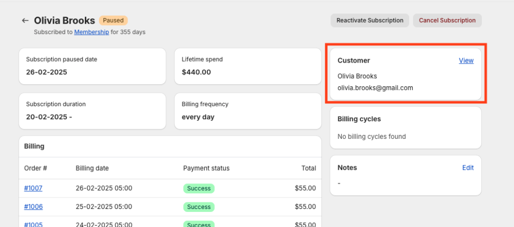This screenshot has width=514, height=227.
Task: Edit the subscription Notes
Action: tap(468, 168)
